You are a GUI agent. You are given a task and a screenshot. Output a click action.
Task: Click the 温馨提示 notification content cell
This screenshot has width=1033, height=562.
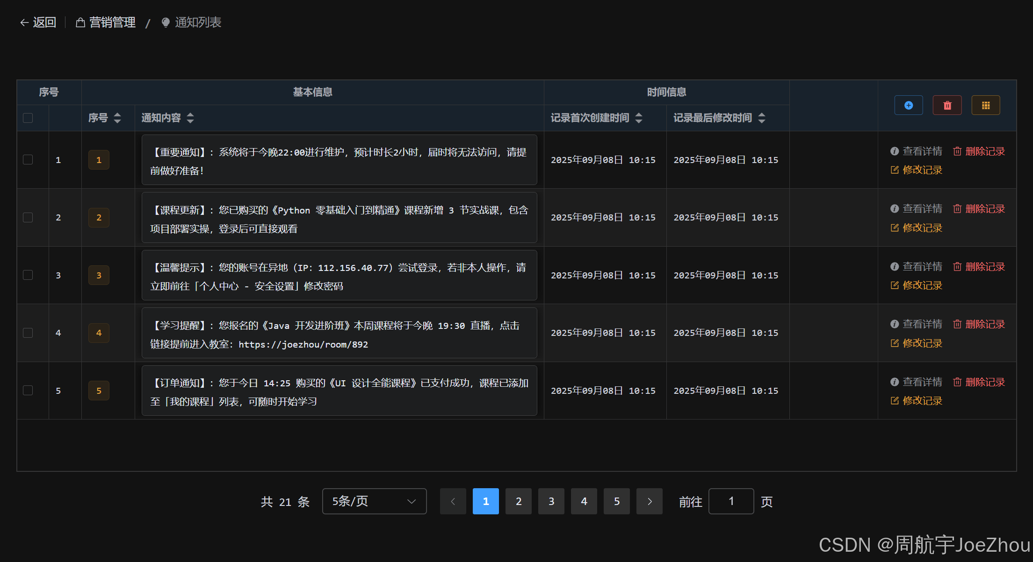pyautogui.click(x=340, y=275)
